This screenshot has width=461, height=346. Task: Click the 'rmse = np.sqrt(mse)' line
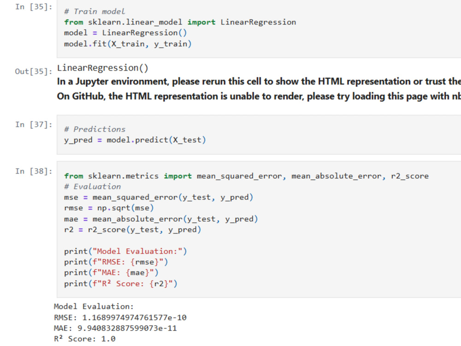tap(109, 208)
